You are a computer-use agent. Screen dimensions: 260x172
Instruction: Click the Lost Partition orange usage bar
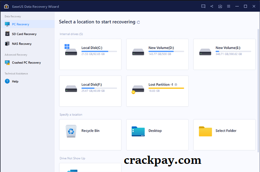(x=166, y=88)
